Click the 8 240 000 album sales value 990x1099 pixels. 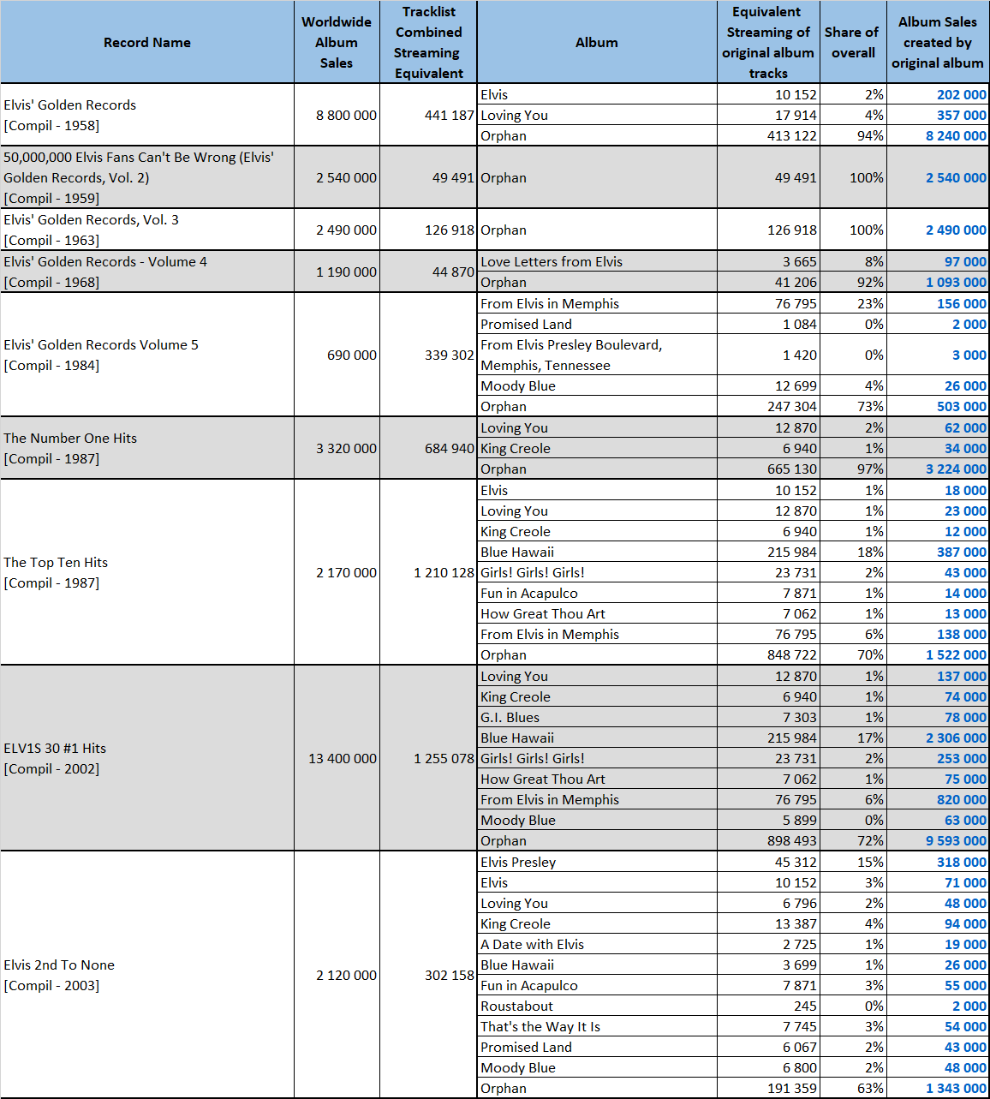tap(938, 135)
